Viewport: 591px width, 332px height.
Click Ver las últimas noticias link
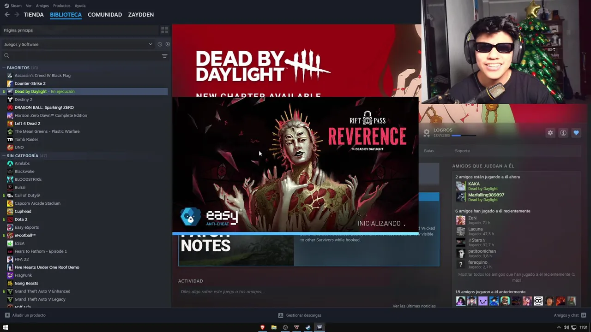pyautogui.click(x=414, y=306)
